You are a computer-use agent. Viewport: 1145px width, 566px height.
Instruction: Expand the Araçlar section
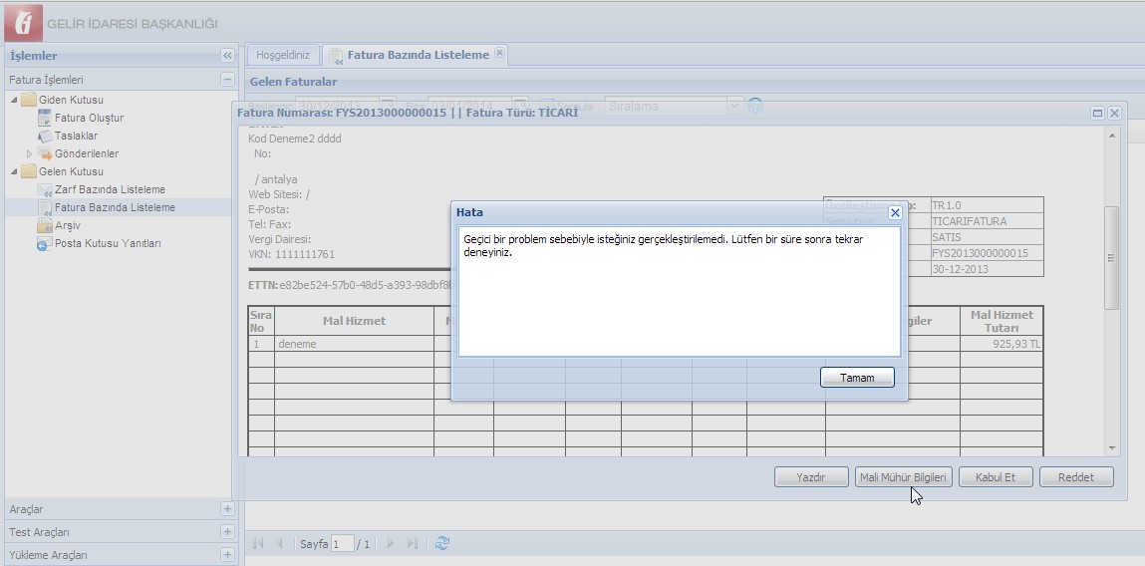click(x=227, y=509)
